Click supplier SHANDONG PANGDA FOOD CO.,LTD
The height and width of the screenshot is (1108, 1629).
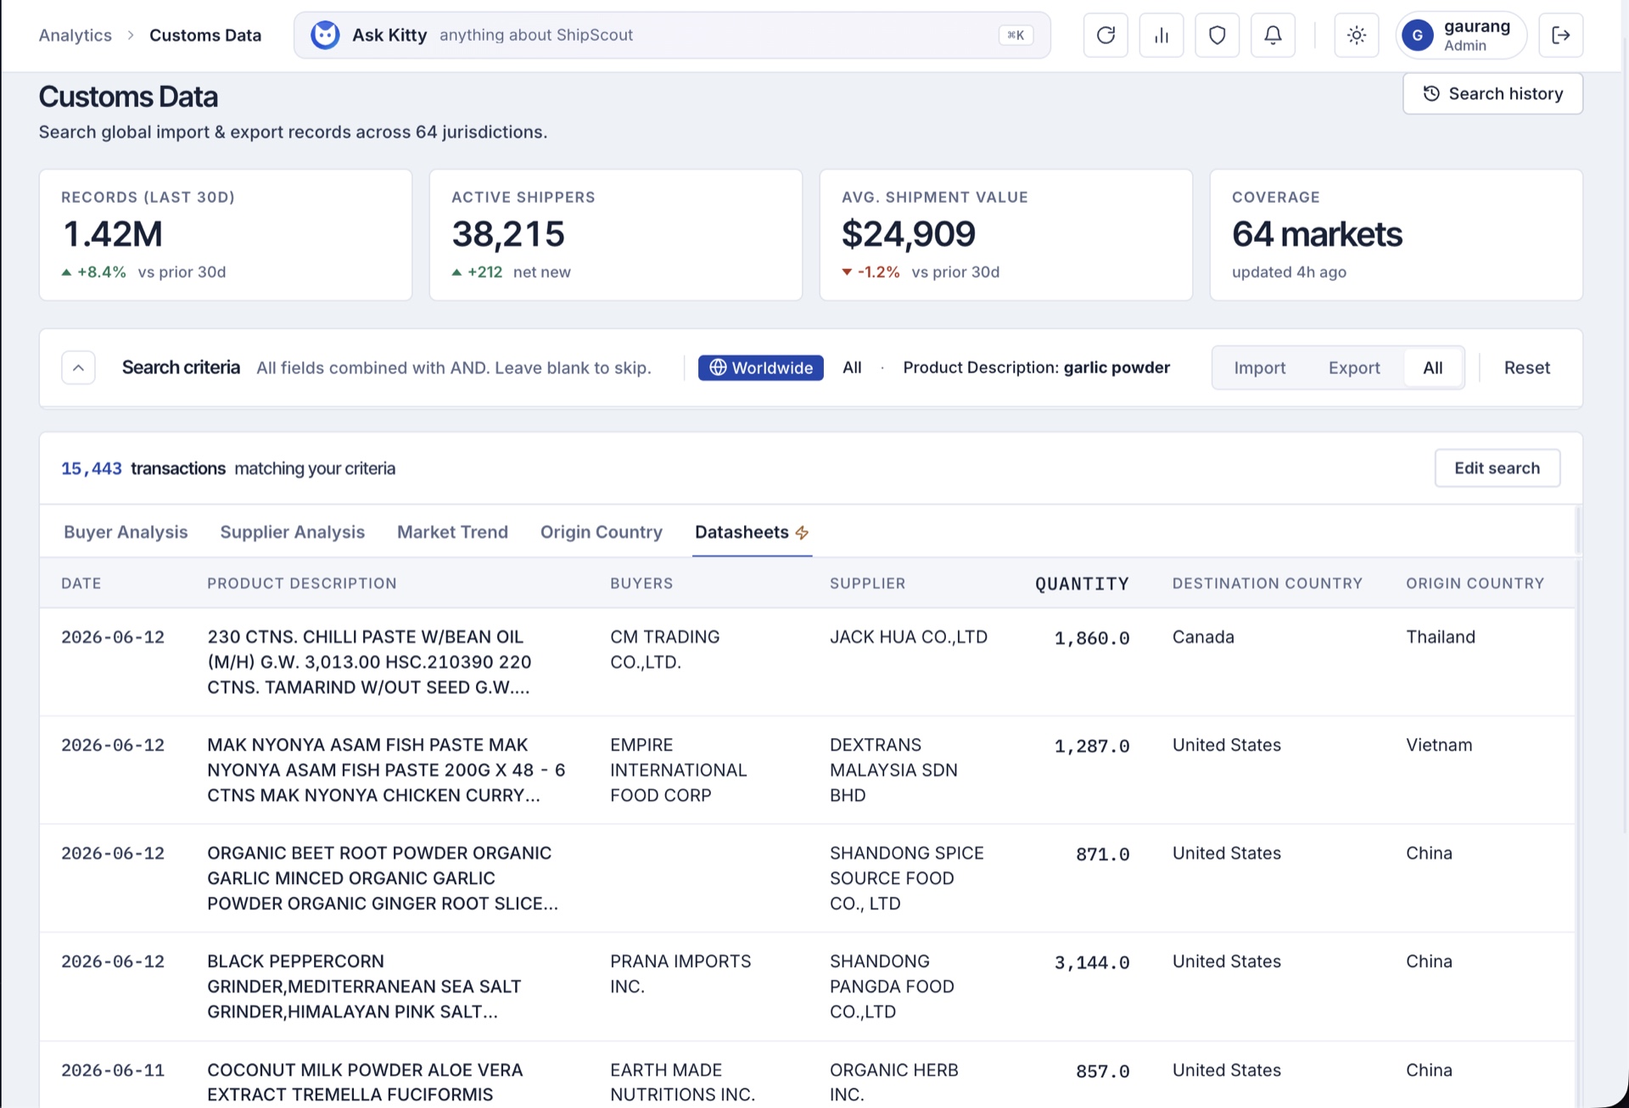point(892,986)
